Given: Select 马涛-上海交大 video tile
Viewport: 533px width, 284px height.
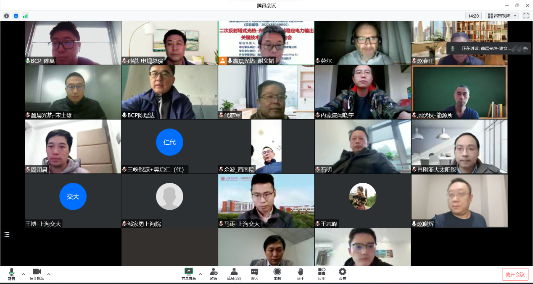Looking at the screenshot, I should (x=266, y=201).
